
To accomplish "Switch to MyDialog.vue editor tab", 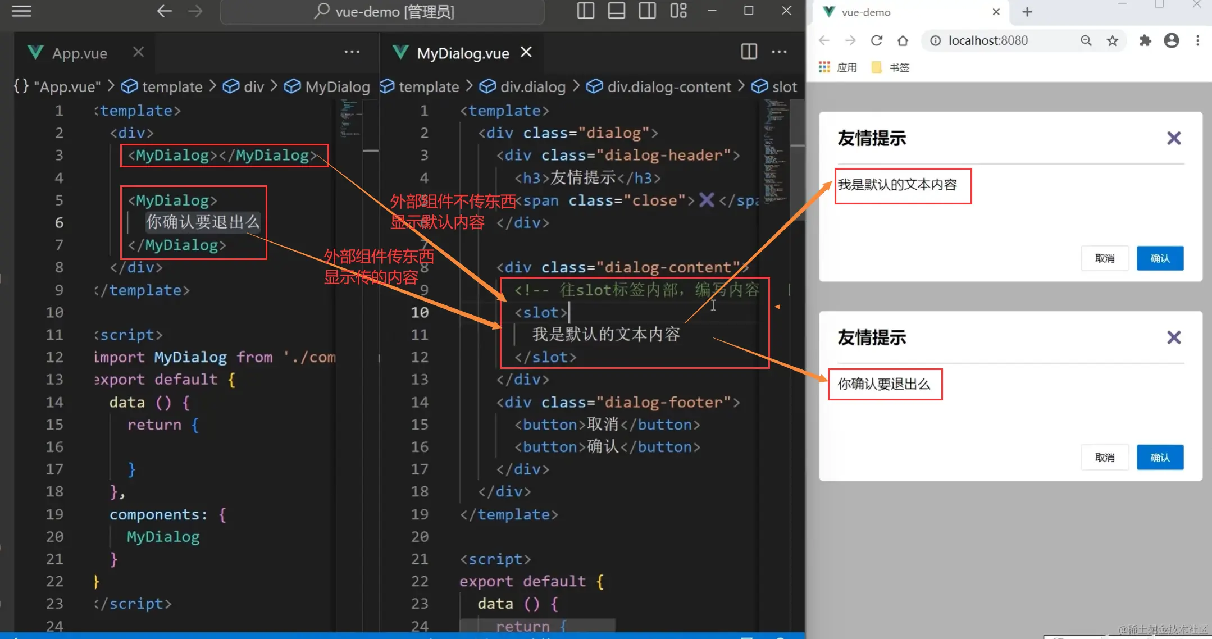I will (x=463, y=53).
